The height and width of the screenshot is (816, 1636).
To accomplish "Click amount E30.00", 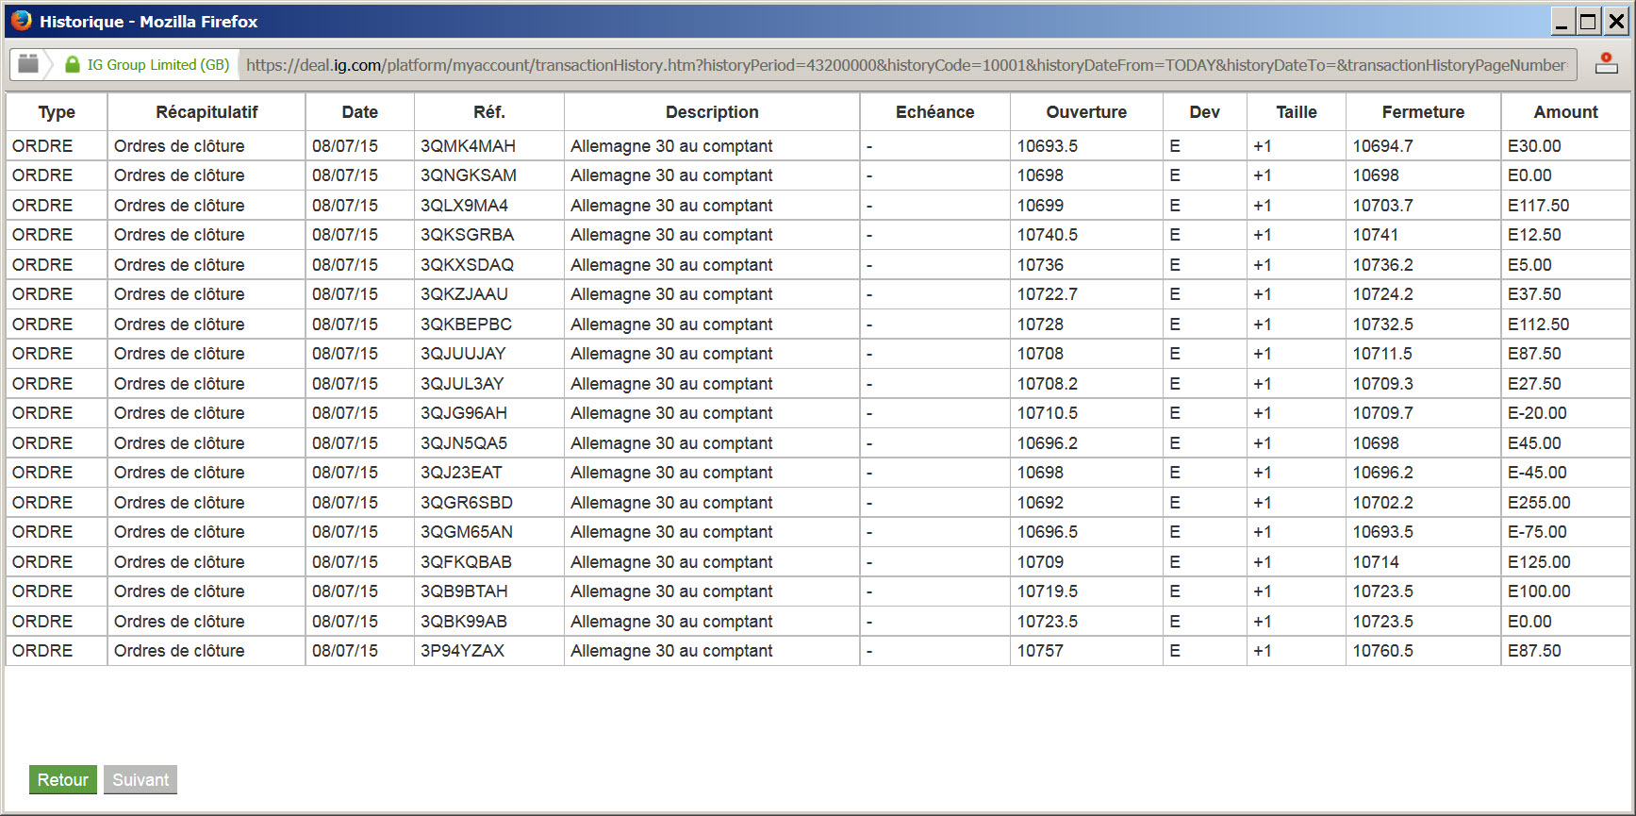I will click(1534, 146).
